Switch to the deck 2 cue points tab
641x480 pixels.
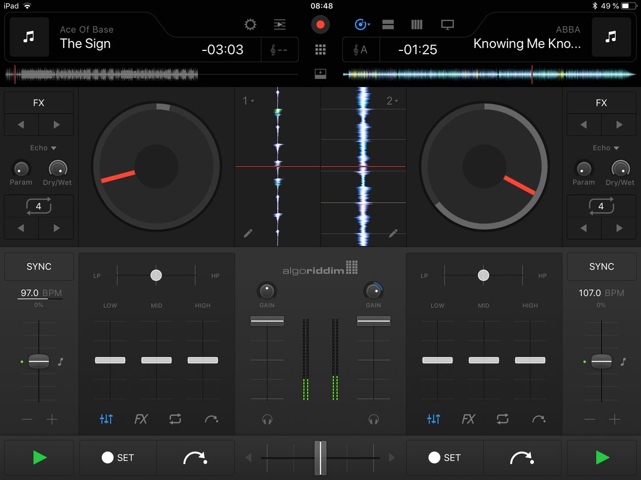point(539,419)
